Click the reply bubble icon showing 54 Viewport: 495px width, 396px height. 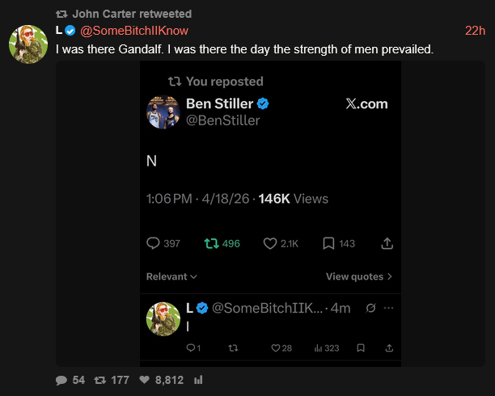(61, 380)
